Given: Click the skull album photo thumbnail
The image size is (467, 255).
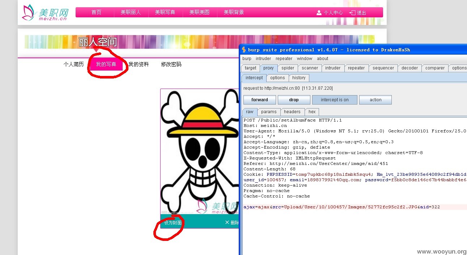Looking at the screenshot, I should tap(200, 152).
